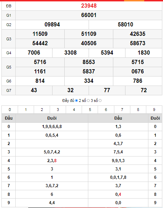
Task: Click digit 6 in the number filter row
Action: coord(106,110)
